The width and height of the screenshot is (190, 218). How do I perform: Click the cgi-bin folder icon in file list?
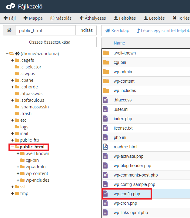pos(106,62)
